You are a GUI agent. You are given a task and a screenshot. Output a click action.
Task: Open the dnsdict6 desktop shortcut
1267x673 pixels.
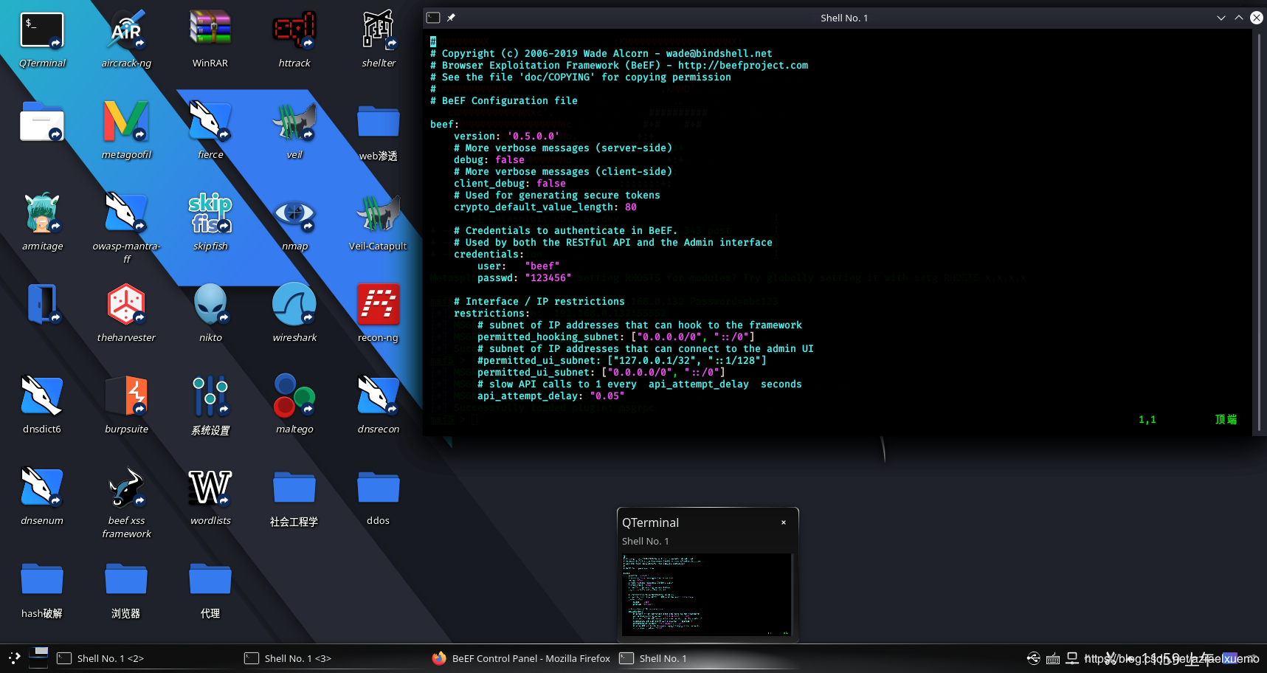pyautogui.click(x=42, y=405)
